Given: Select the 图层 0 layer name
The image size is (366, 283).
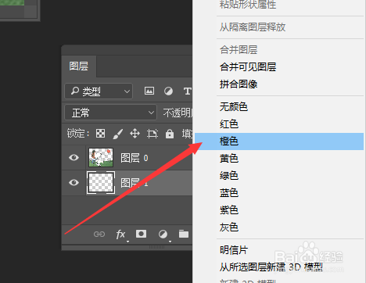Looking at the screenshot, I should point(134,158).
